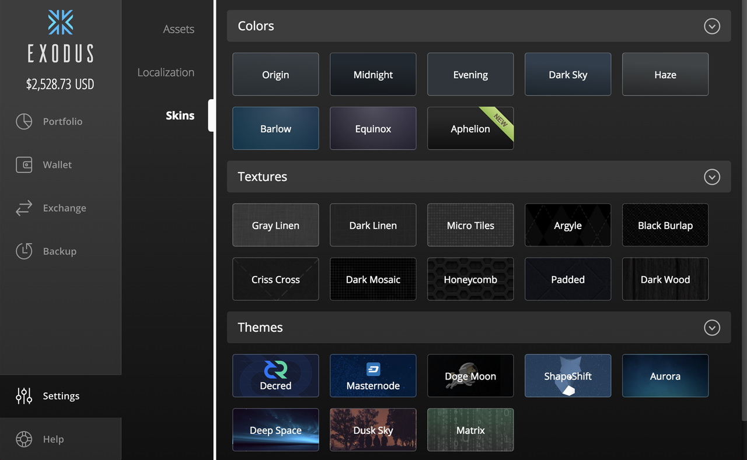Open the Localization settings tab
Image resolution: width=747 pixels, height=460 pixels.
click(166, 72)
